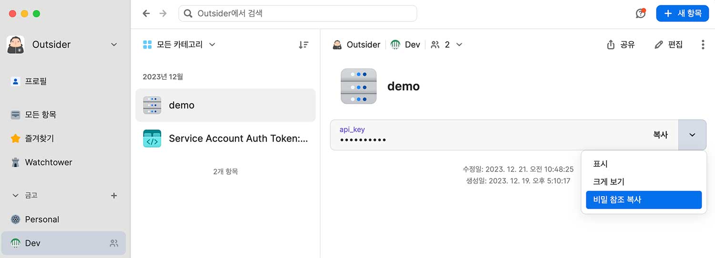This screenshot has width=715, height=258.
Task: Click the large demo server icon
Action: click(358, 86)
